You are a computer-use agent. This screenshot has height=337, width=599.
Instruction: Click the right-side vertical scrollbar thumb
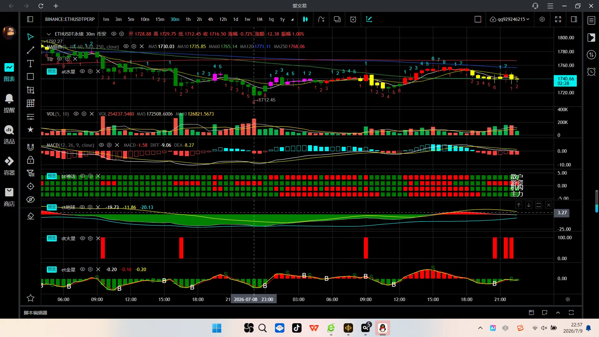click(597, 201)
